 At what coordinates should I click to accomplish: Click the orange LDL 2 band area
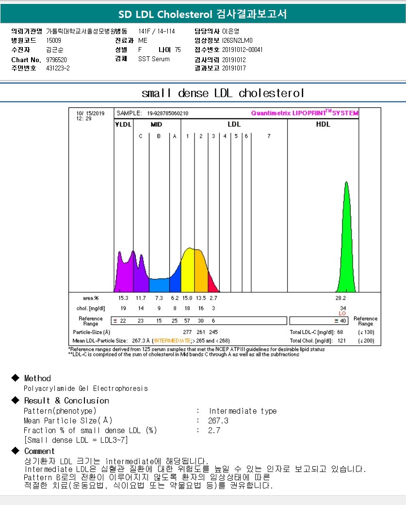coord(201,273)
